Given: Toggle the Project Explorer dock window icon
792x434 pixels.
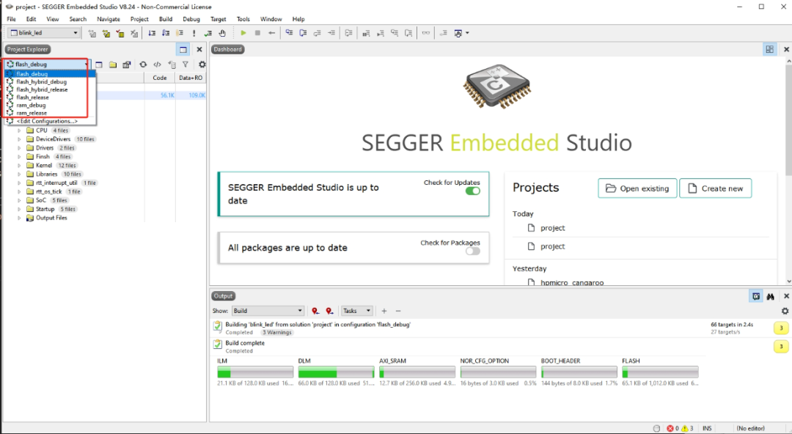Looking at the screenshot, I should point(183,49).
